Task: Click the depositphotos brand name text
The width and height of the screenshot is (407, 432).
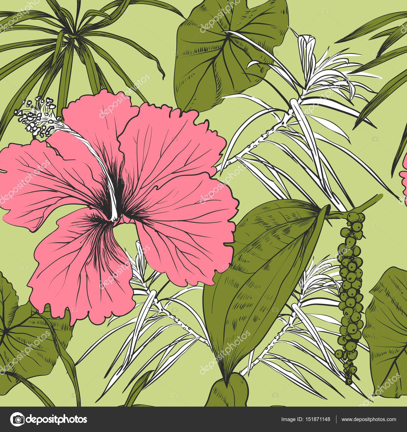Action: 56,420
